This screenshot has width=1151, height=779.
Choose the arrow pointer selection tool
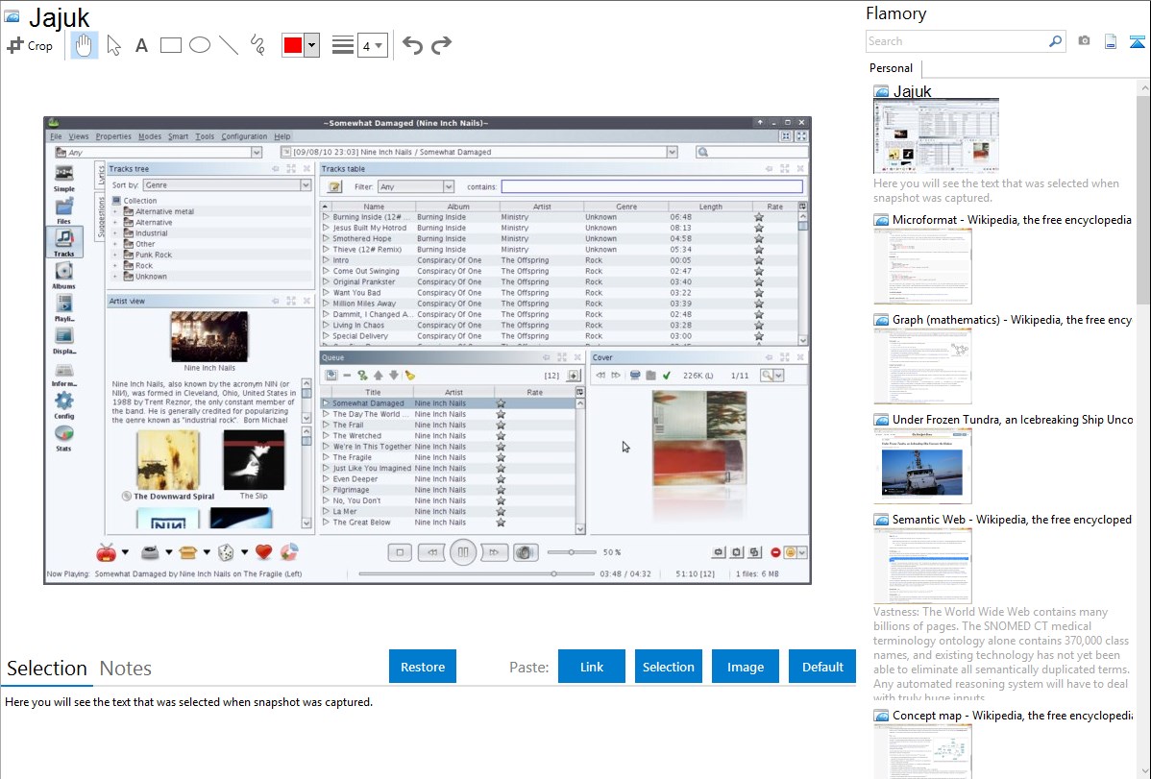[113, 45]
